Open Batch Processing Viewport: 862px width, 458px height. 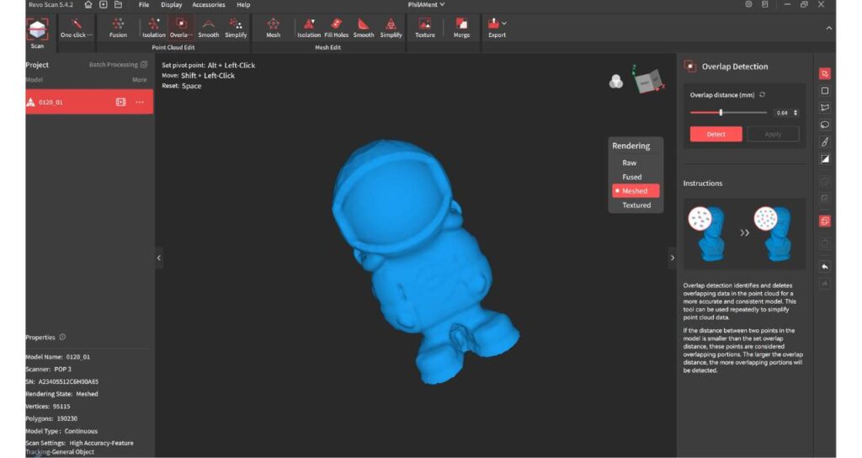pyautogui.click(x=118, y=64)
